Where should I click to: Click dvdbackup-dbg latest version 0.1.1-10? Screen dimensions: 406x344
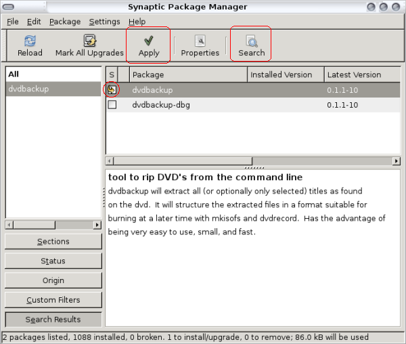pos(342,105)
